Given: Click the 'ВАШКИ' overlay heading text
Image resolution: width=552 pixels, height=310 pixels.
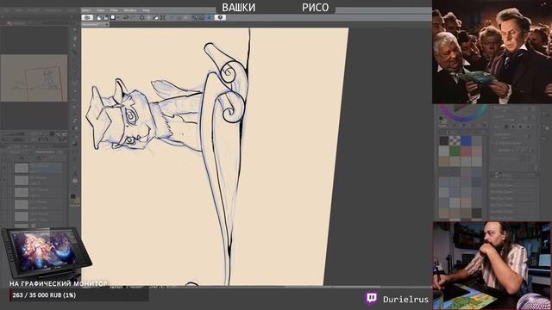Looking at the screenshot, I should pos(238,8).
